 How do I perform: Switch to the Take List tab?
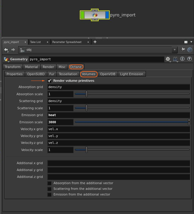[35, 42]
